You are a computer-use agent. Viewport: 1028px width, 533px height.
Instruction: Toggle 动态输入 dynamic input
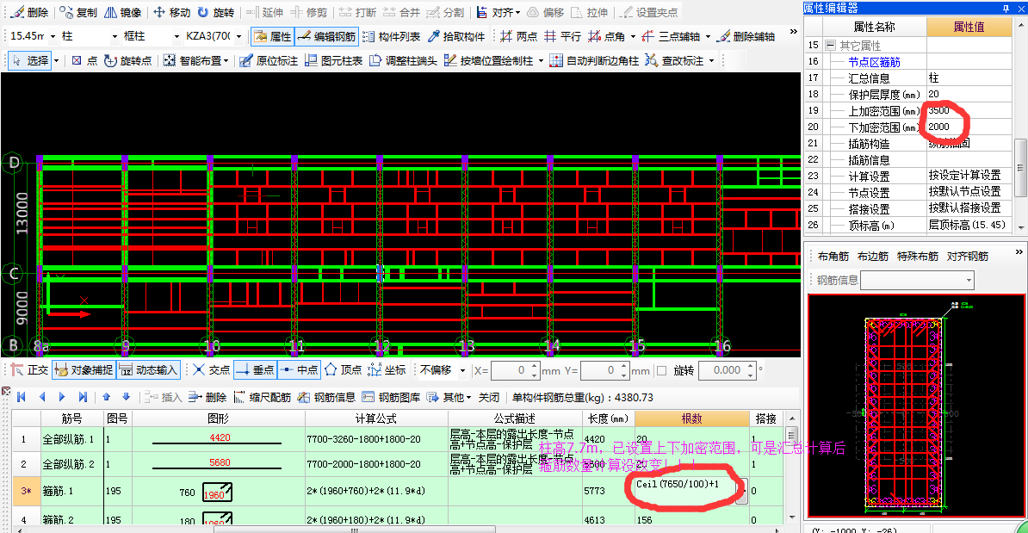(x=148, y=370)
